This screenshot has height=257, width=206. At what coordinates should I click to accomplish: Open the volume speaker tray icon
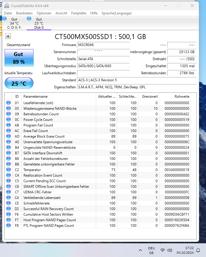pos(169,250)
